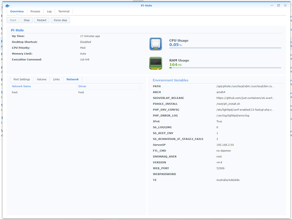Restart the Pi-Hole container
The width and height of the screenshot is (292, 220).
pos(41,20)
